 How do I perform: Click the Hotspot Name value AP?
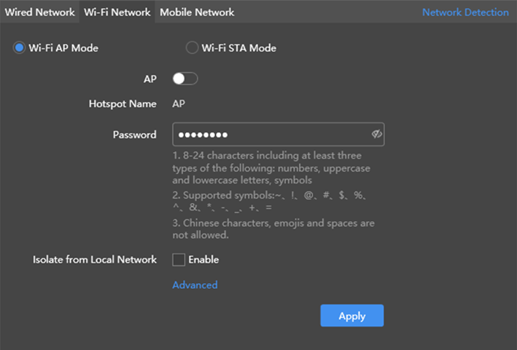click(x=179, y=103)
